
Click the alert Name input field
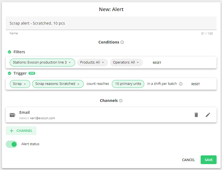click(111, 23)
